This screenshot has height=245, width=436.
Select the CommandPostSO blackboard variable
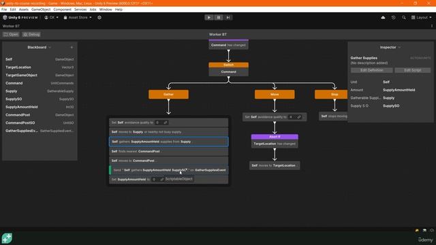click(40, 122)
